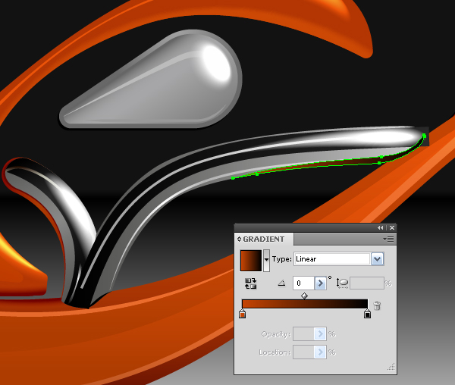Click the gradient slider bar

tap(305, 304)
